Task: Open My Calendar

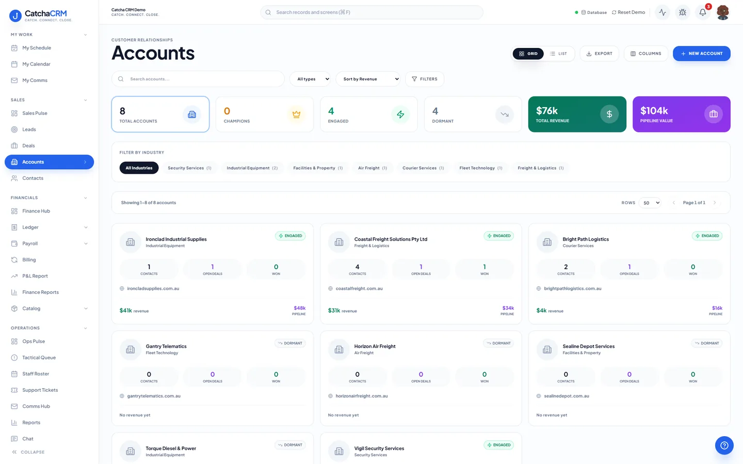Action: (x=49, y=64)
